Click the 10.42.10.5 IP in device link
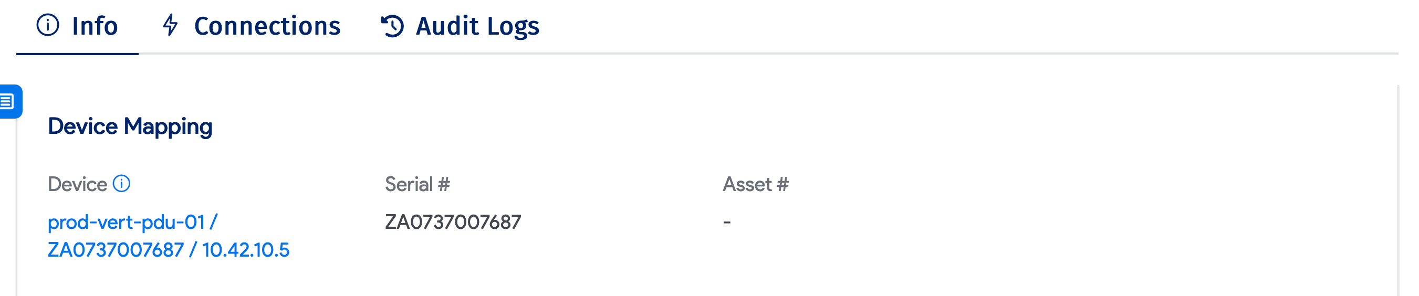The height and width of the screenshot is (296, 1419). 246,250
